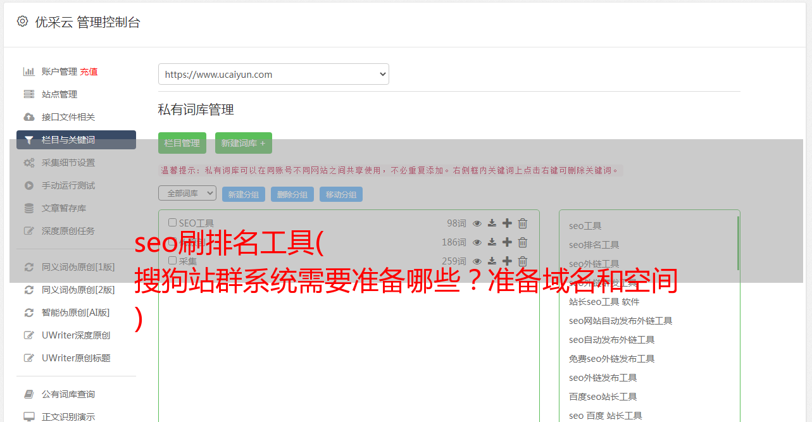Image resolution: width=812 pixels, height=422 pixels.
Task: View keywords of the 186词 library
Action: 477,242
